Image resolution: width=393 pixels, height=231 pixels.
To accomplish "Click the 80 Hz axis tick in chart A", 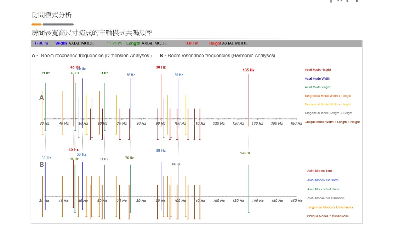I will click(x=141, y=124).
